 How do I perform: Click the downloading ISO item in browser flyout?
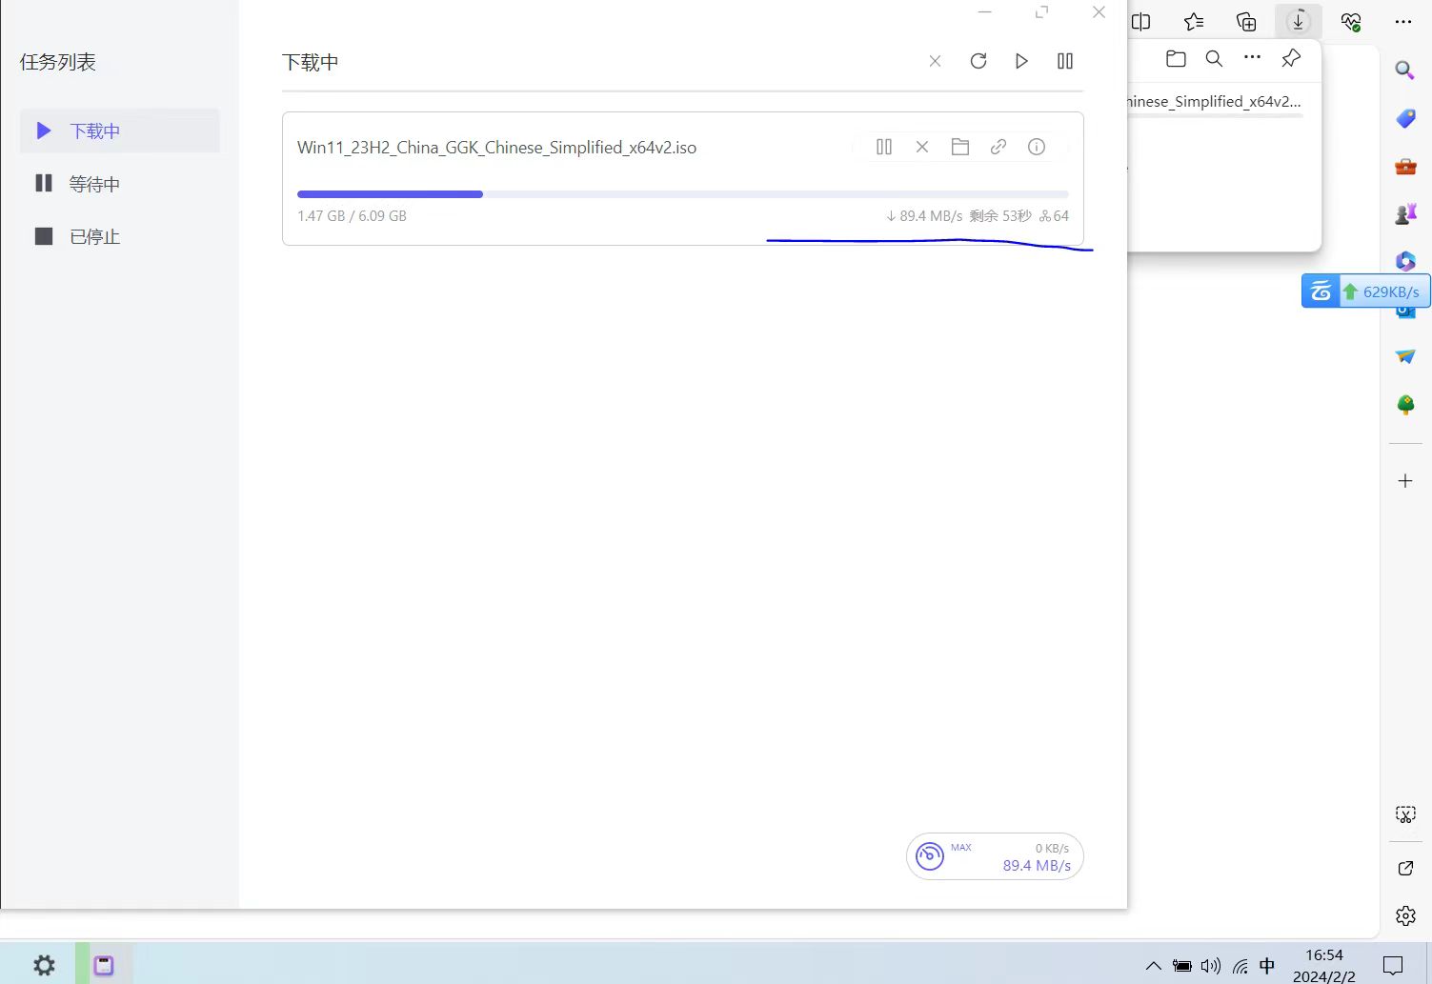(1215, 103)
